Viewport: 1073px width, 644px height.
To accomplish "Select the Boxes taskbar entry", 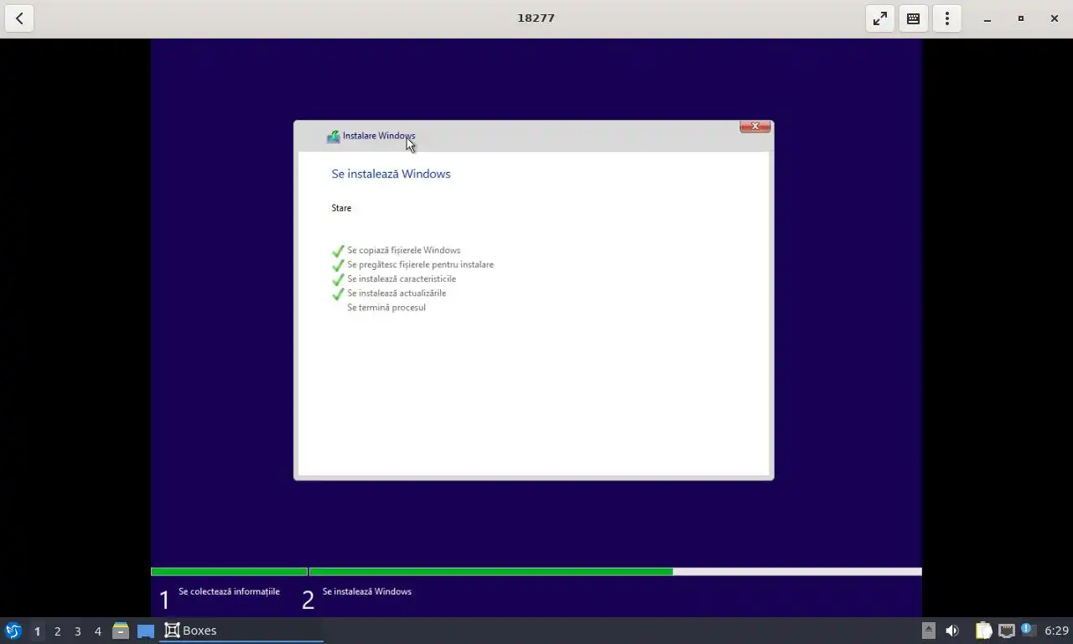I will [x=241, y=631].
